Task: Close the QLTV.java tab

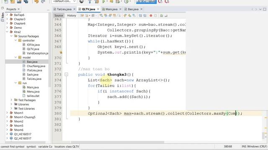Action: pyautogui.click(x=98, y=9)
